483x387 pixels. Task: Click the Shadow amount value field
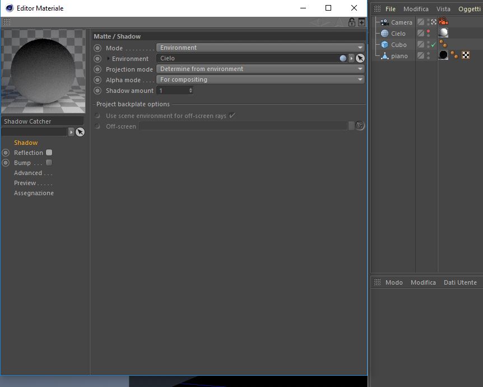[x=173, y=91]
